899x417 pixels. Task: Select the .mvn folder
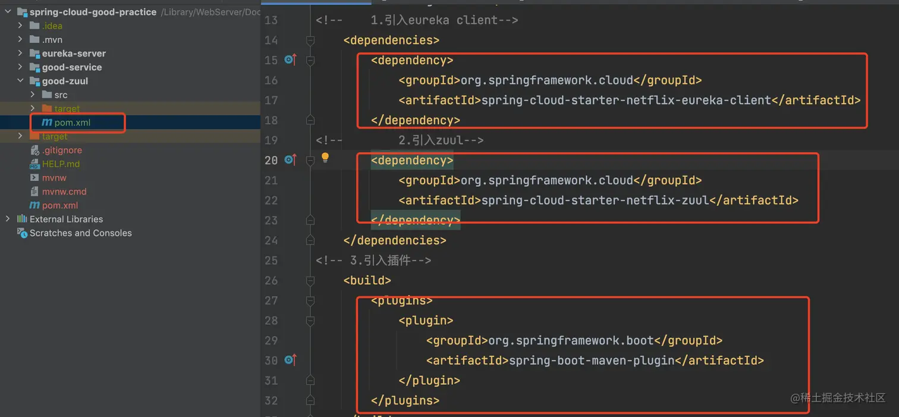point(52,40)
